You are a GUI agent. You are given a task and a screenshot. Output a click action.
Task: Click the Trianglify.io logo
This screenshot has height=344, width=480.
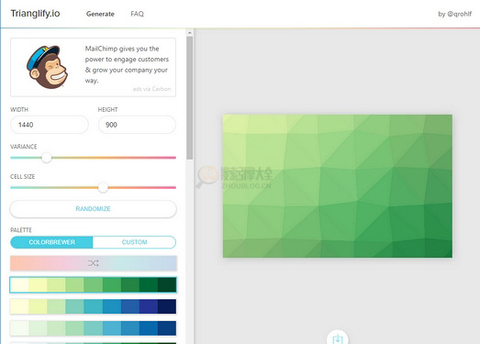click(35, 14)
